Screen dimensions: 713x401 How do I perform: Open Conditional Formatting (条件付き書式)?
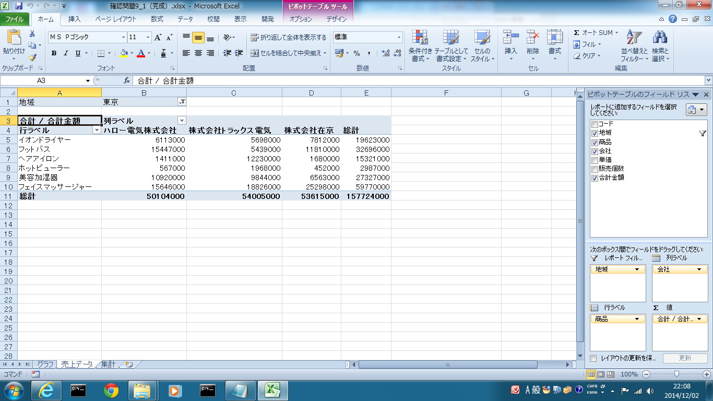[x=420, y=46]
